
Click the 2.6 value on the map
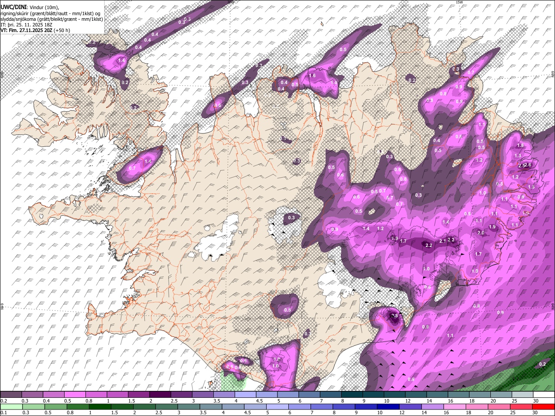[528, 165]
